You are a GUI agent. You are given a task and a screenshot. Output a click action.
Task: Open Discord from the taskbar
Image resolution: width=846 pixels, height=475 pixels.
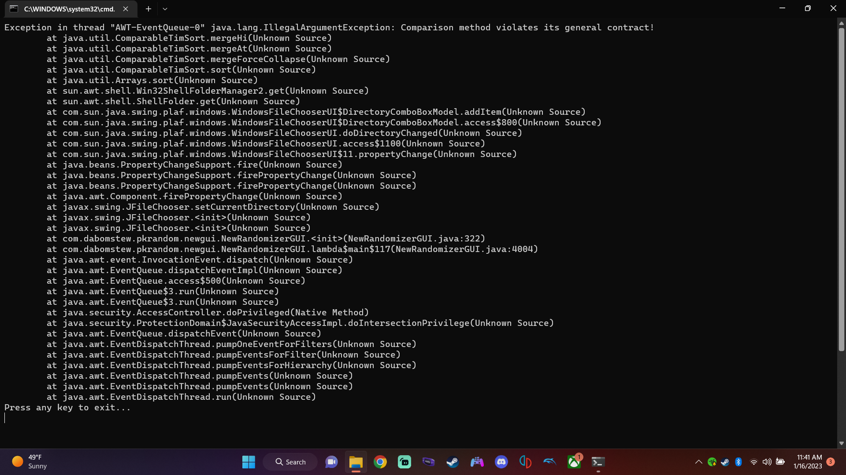pyautogui.click(x=501, y=462)
